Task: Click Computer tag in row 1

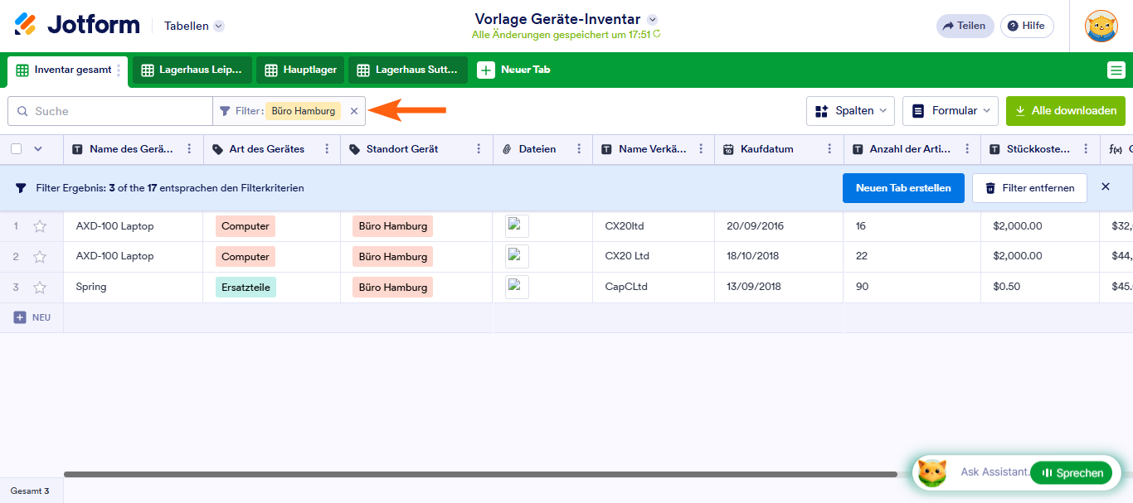Action: click(246, 225)
